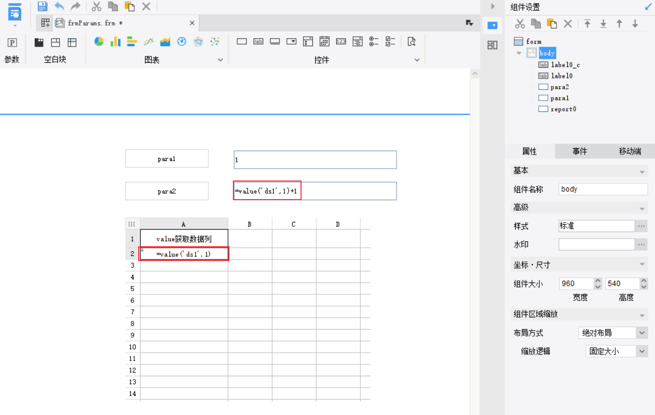Click the 参数 parameter panel icon

12,42
